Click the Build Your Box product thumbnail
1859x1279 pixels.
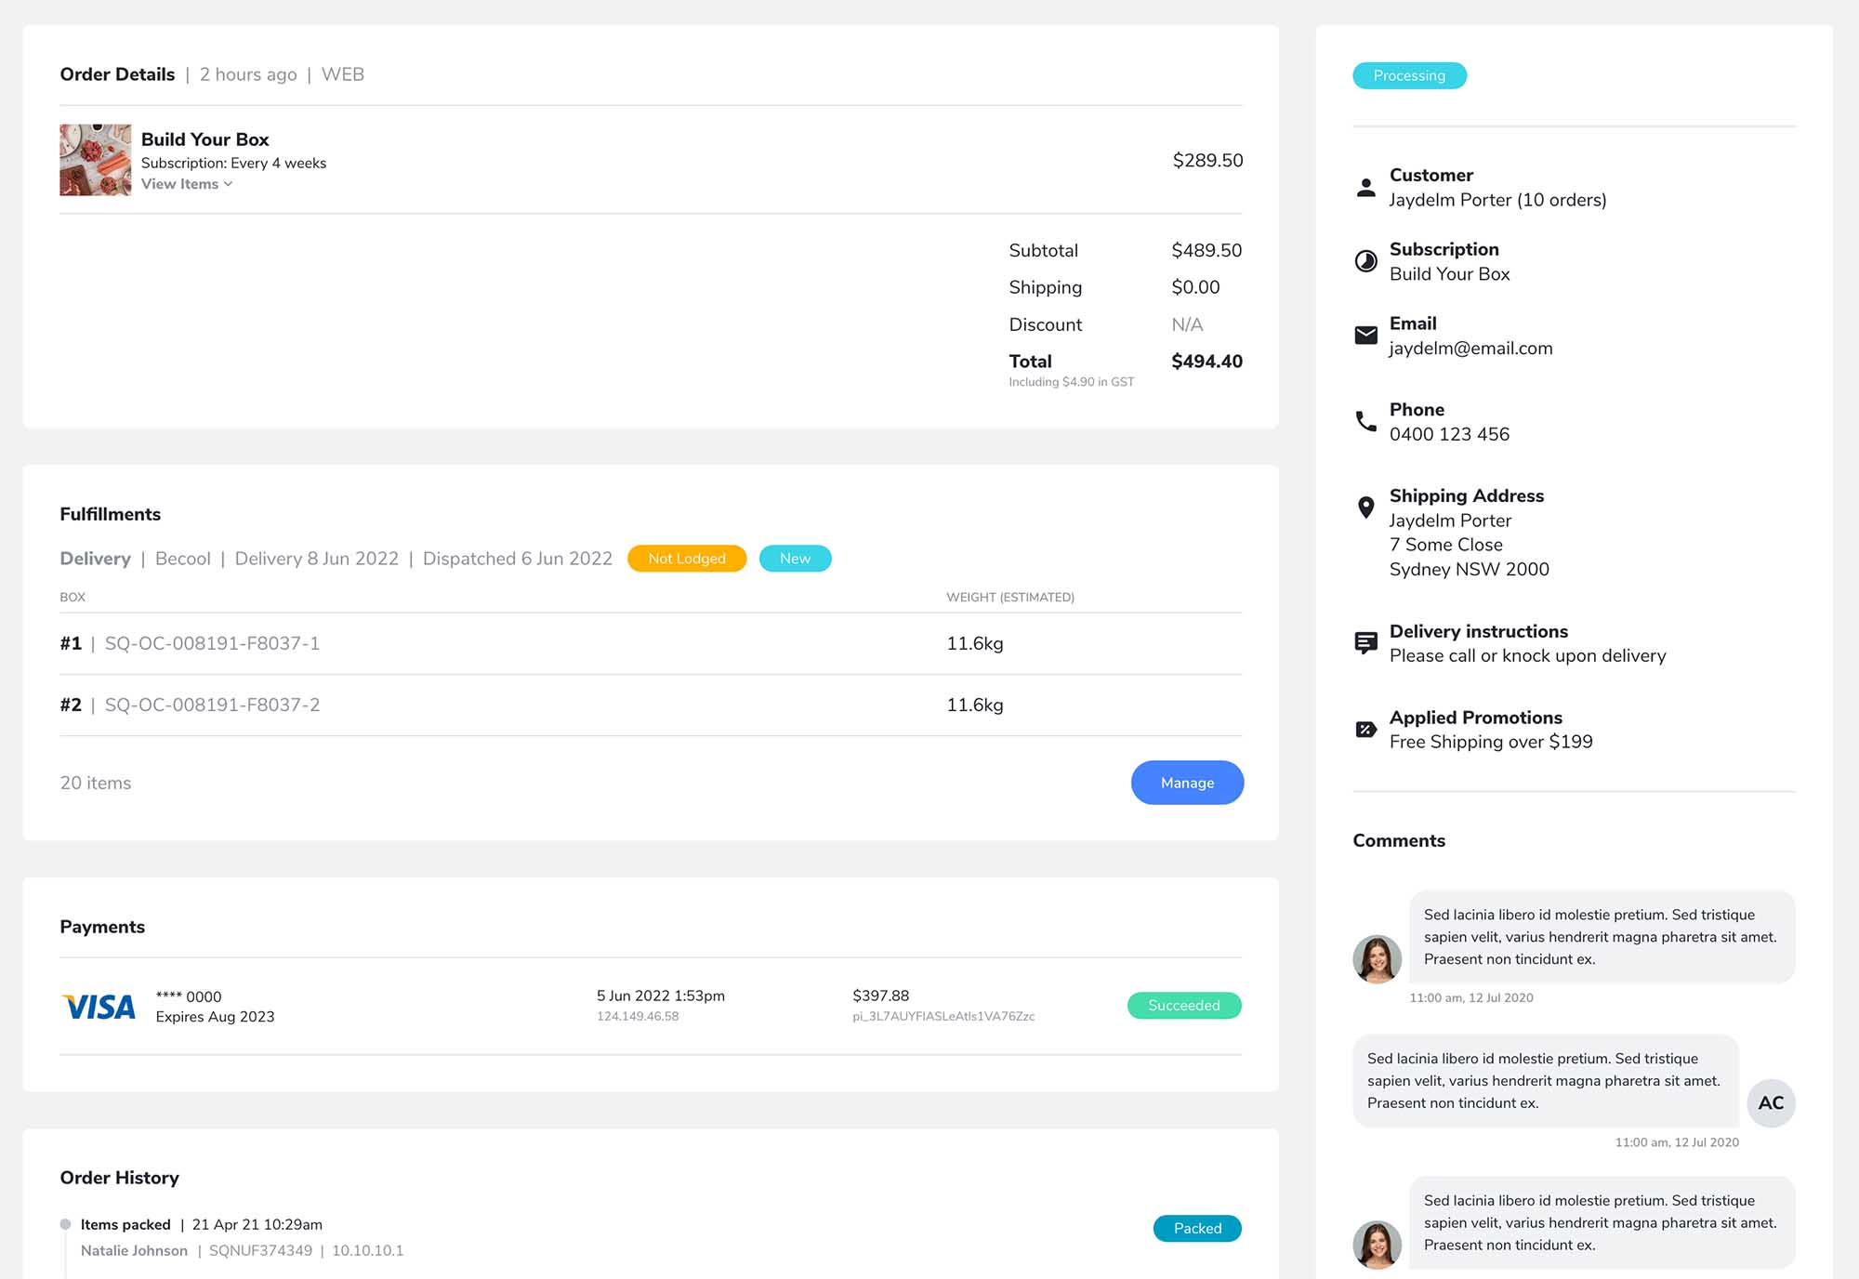95,160
